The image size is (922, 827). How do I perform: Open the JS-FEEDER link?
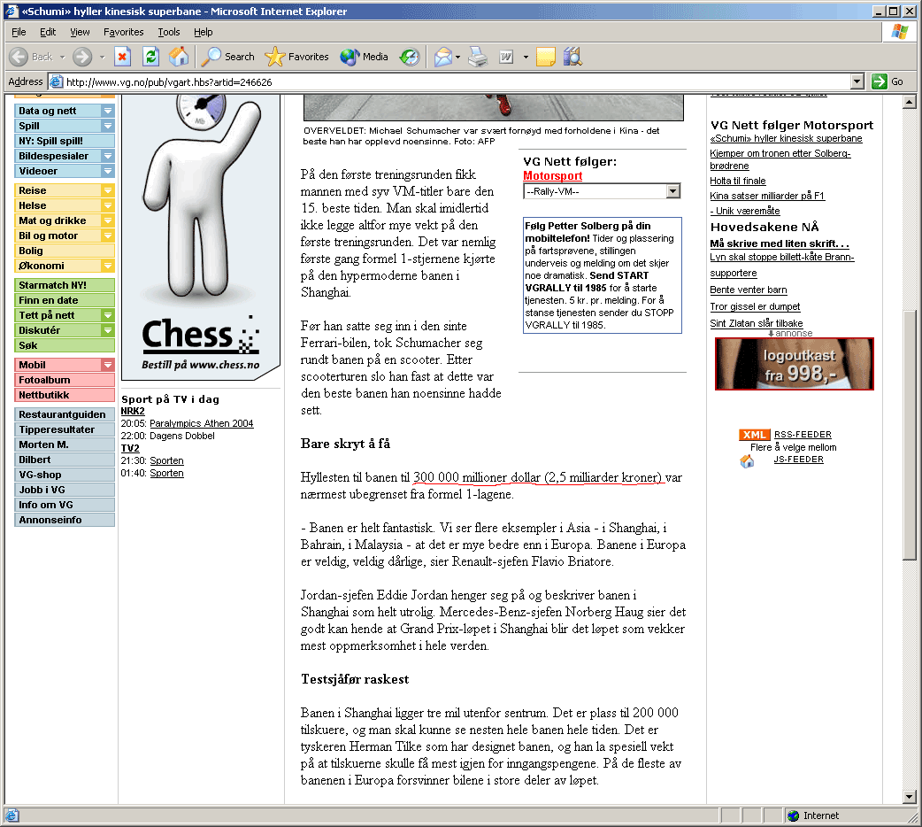[798, 460]
